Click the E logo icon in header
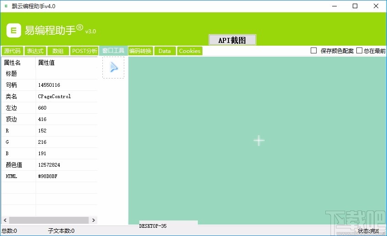This screenshot has width=387, height=236. [x=14, y=30]
